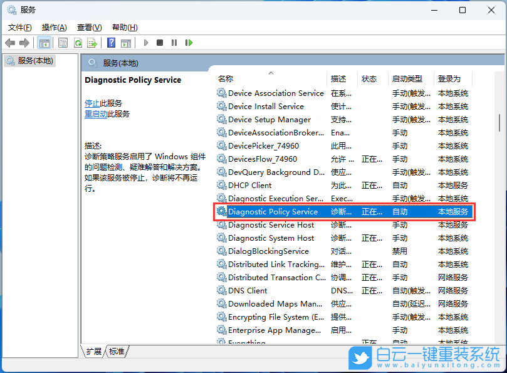Open the 查看 menu
This screenshot has height=373, width=507.
[x=89, y=27]
